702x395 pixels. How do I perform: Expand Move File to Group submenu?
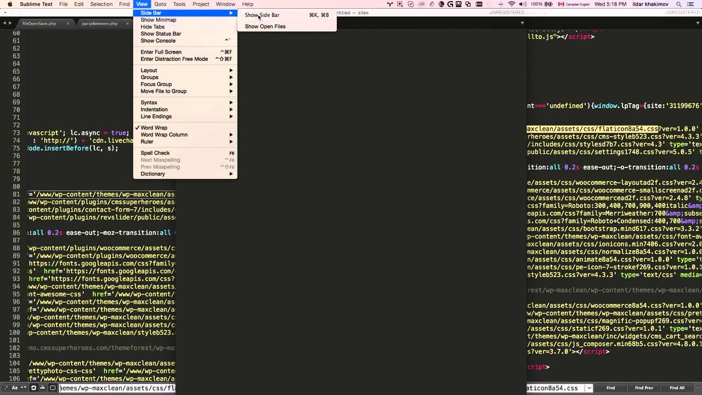point(185,91)
